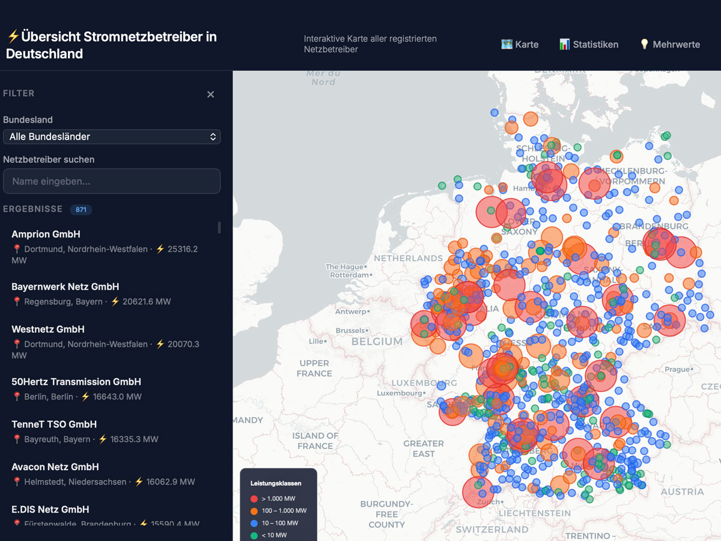Screen dimensions: 721x541
Task: Close the filter panel with X
Action: point(210,94)
